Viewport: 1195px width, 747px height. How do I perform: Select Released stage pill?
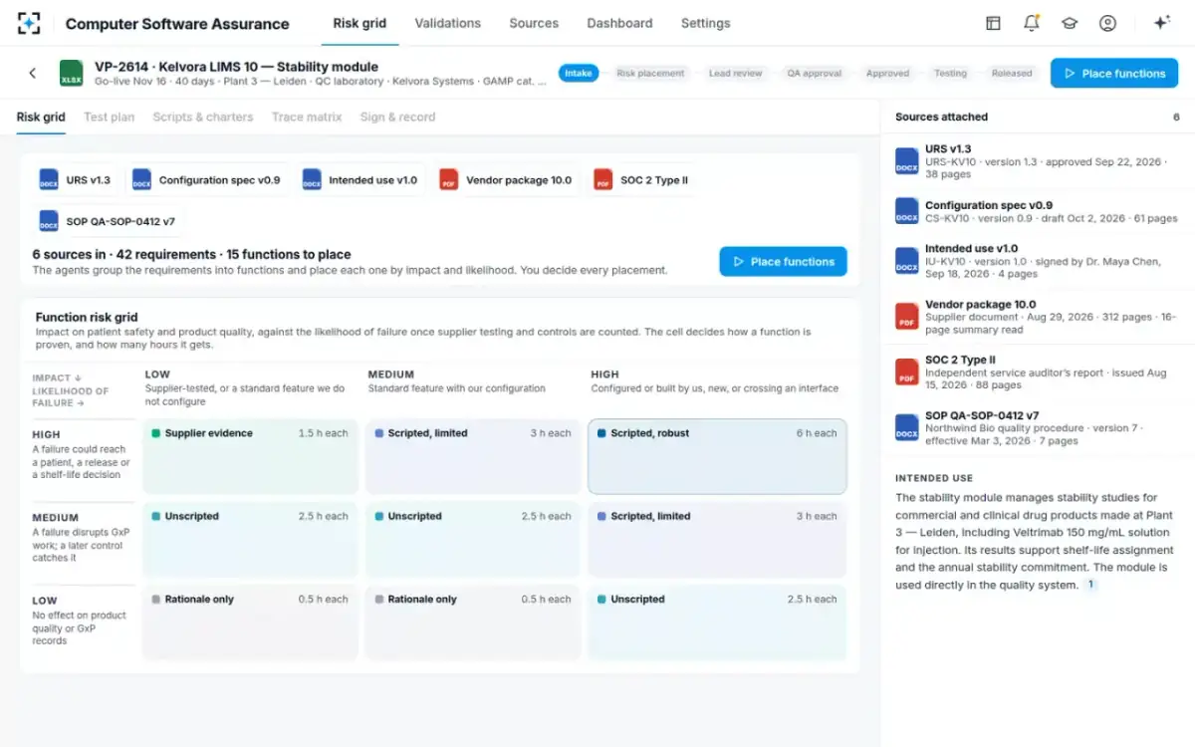(1012, 73)
